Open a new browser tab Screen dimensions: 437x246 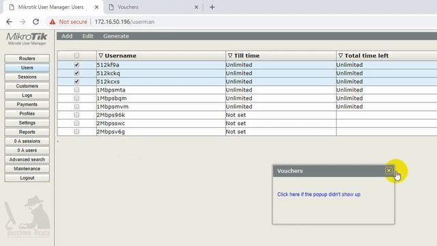tap(212, 8)
